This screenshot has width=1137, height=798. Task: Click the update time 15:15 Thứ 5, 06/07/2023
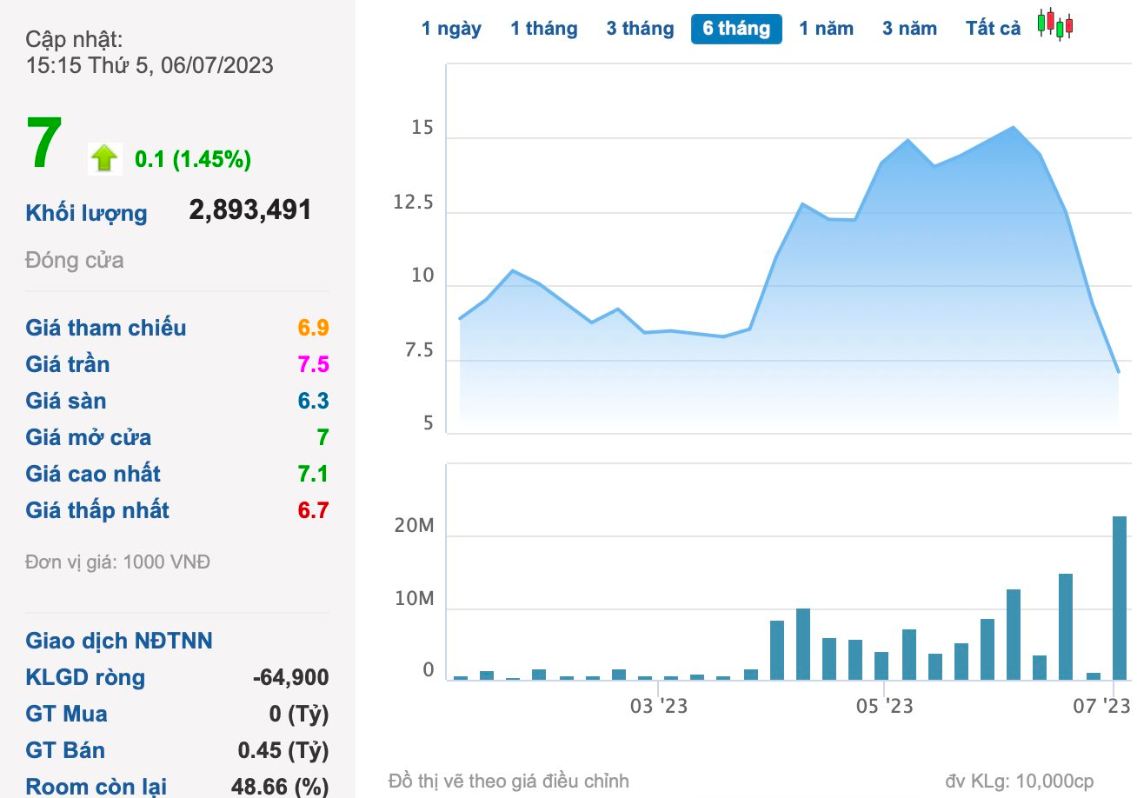(x=150, y=65)
